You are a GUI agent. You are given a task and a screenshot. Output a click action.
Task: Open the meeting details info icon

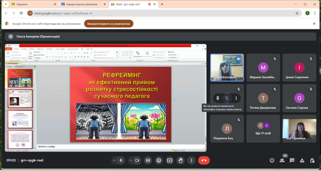click(x=272, y=160)
